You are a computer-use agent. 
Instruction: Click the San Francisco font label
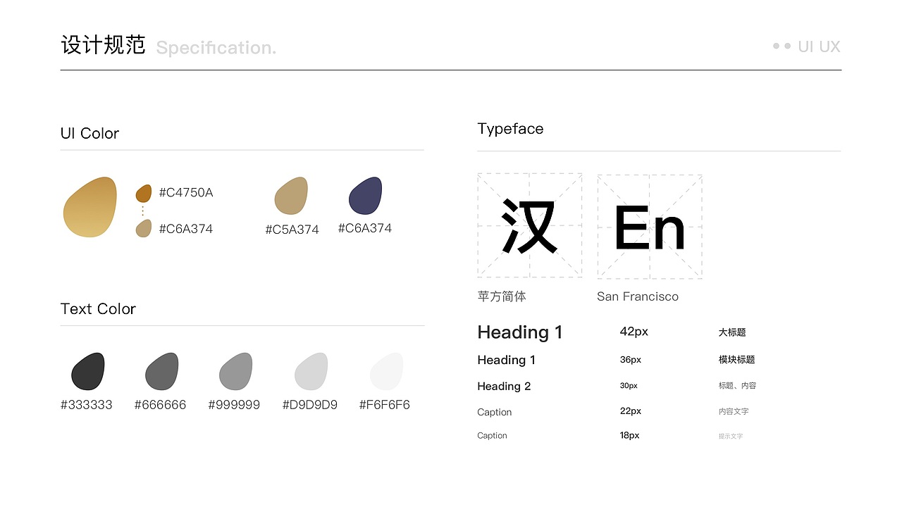[638, 296]
